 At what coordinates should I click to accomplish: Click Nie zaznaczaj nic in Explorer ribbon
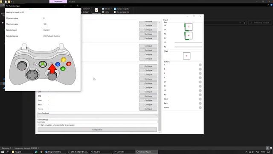122,12
